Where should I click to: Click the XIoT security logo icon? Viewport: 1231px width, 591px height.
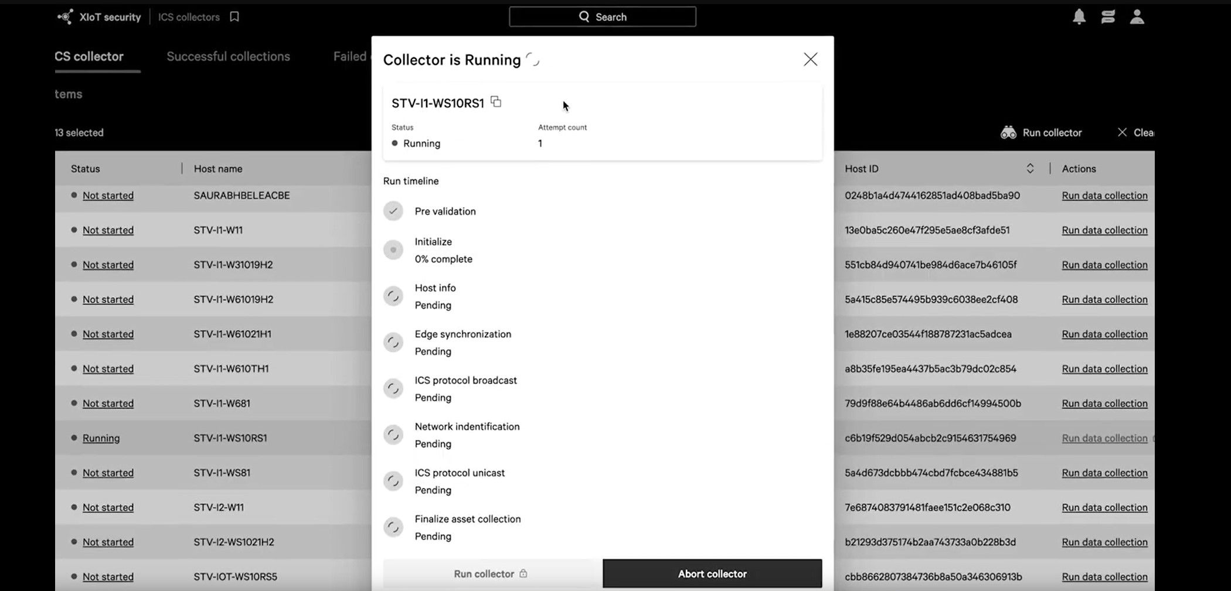click(64, 16)
